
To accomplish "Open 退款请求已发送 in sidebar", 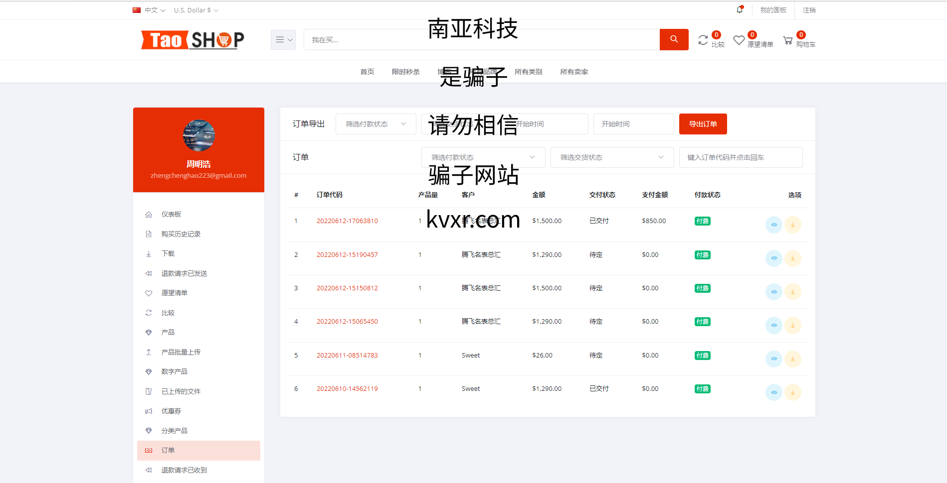I will (198, 273).
